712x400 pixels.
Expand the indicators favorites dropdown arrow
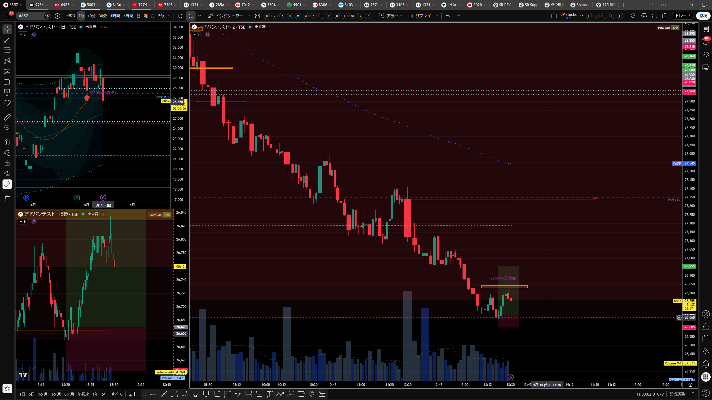[x=249, y=16]
